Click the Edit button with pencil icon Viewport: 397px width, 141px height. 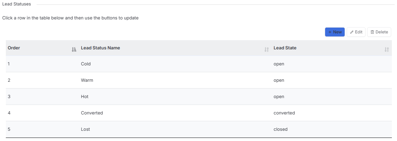(356, 32)
